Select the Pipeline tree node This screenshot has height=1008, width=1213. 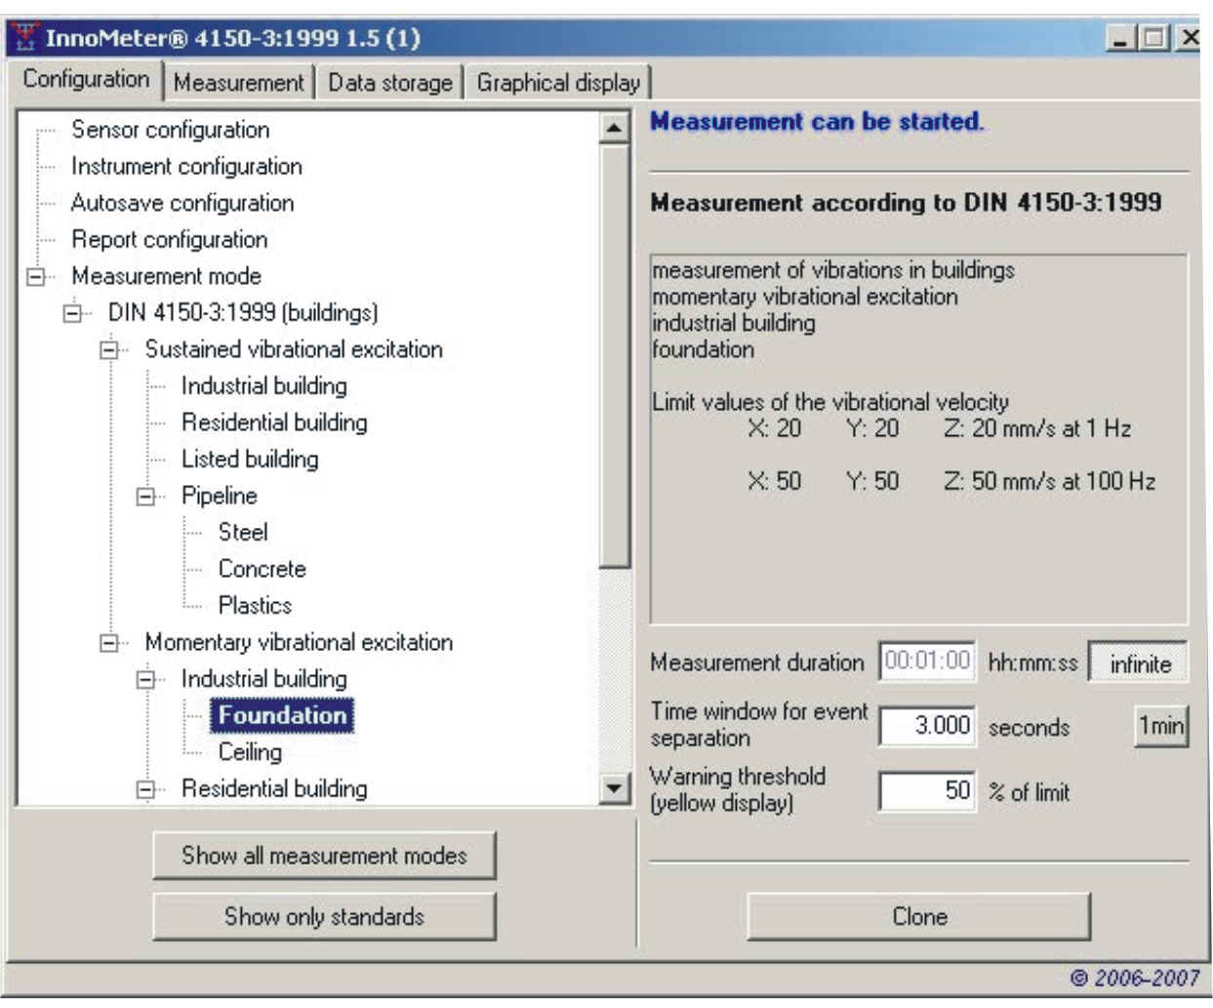point(219,496)
